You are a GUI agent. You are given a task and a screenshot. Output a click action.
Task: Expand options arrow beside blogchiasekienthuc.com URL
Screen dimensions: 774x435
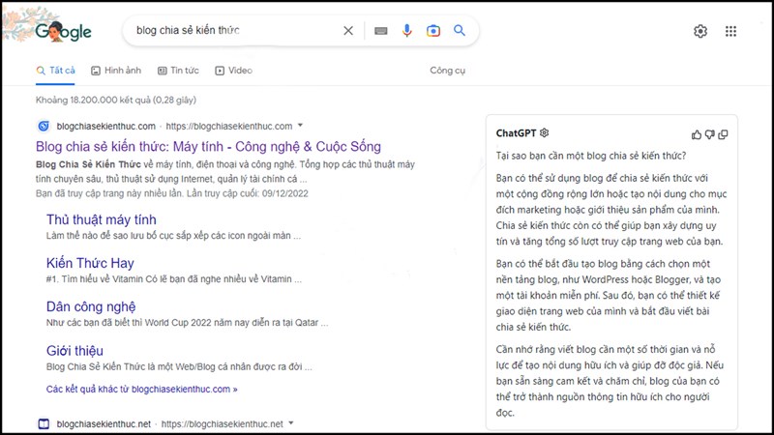[x=300, y=126]
